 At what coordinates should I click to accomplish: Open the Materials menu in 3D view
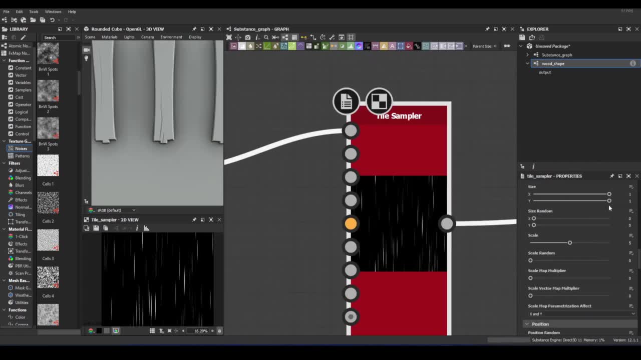[x=109, y=37]
